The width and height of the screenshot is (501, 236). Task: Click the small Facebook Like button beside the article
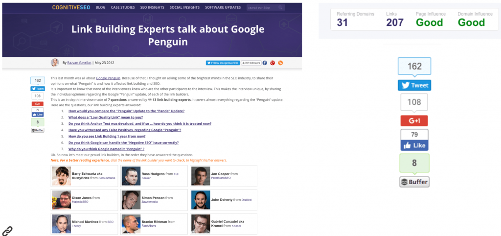point(37,114)
